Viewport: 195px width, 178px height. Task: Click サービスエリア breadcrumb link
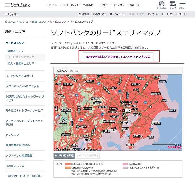point(58,22)
